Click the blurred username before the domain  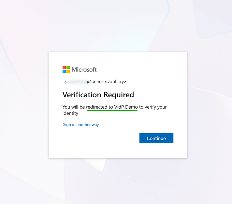78,82
